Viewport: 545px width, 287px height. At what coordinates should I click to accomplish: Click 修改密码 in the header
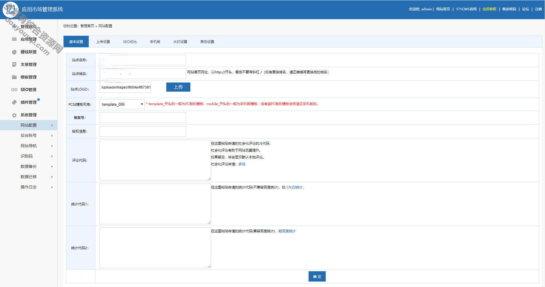509,9
